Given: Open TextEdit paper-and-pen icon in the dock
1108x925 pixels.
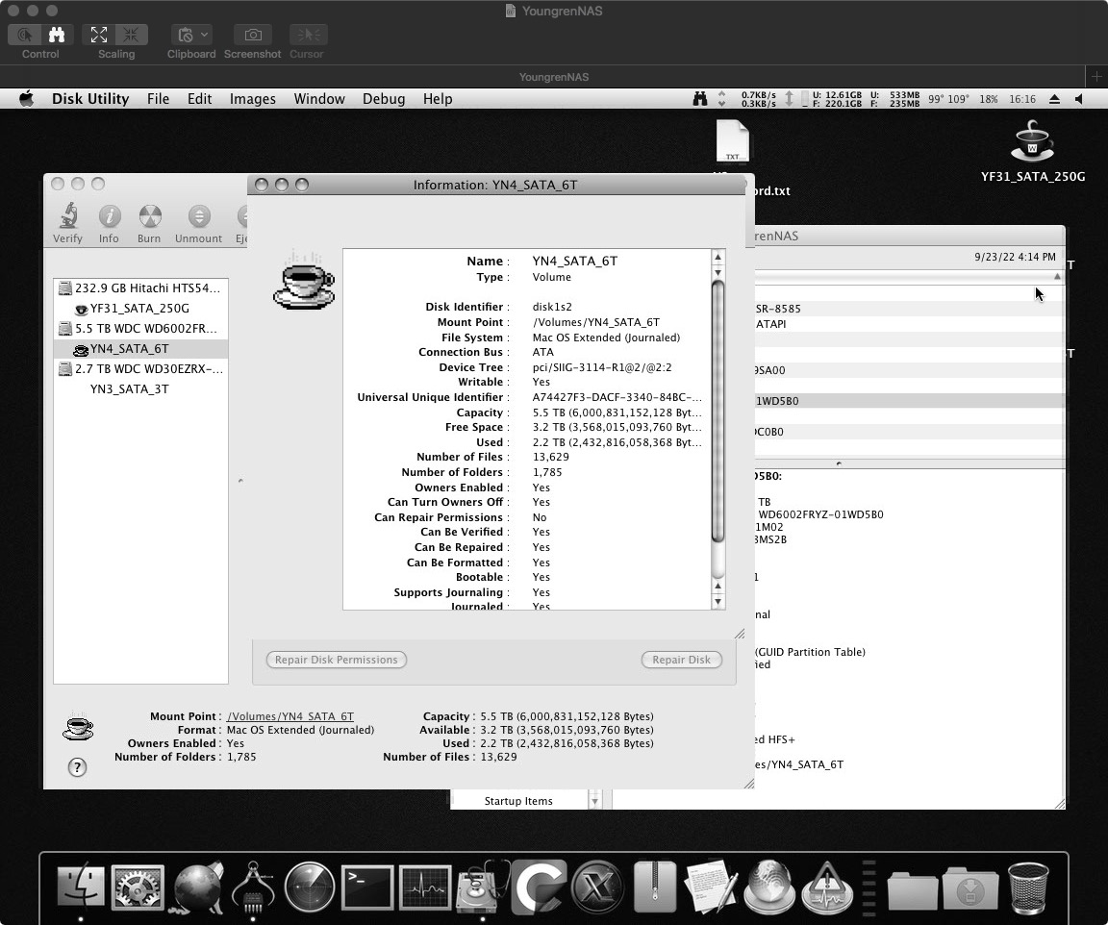Looking at the screenshot, I should (712, 887).
